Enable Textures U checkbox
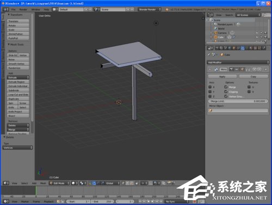 point(249,87)
